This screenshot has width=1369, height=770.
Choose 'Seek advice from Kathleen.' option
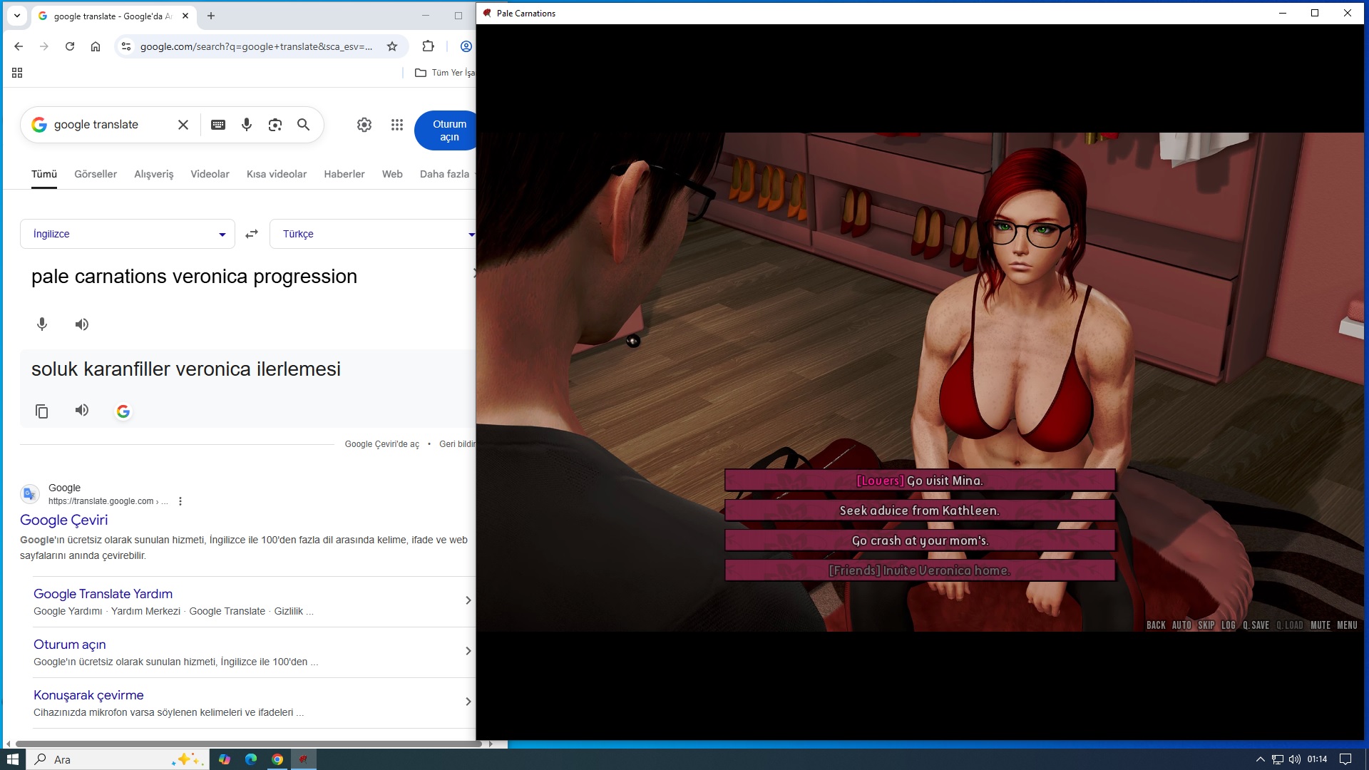pos(920,510)
